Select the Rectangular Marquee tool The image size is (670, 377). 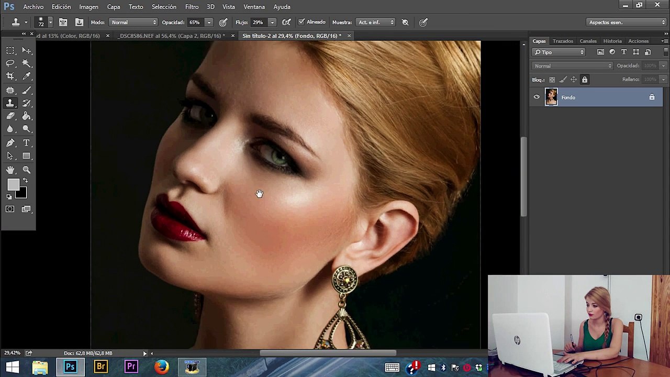pos(10,50)
